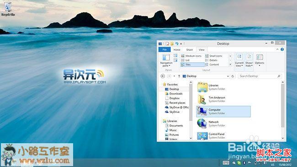Choose Small icons layout

click(214, 56)
